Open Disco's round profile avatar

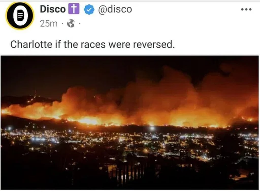(20, 16)
